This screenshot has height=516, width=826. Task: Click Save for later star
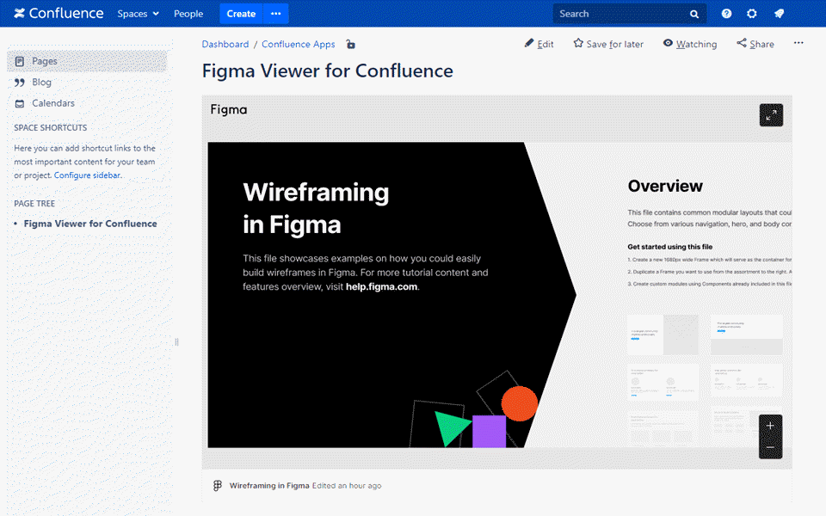(x=608, y=44)
